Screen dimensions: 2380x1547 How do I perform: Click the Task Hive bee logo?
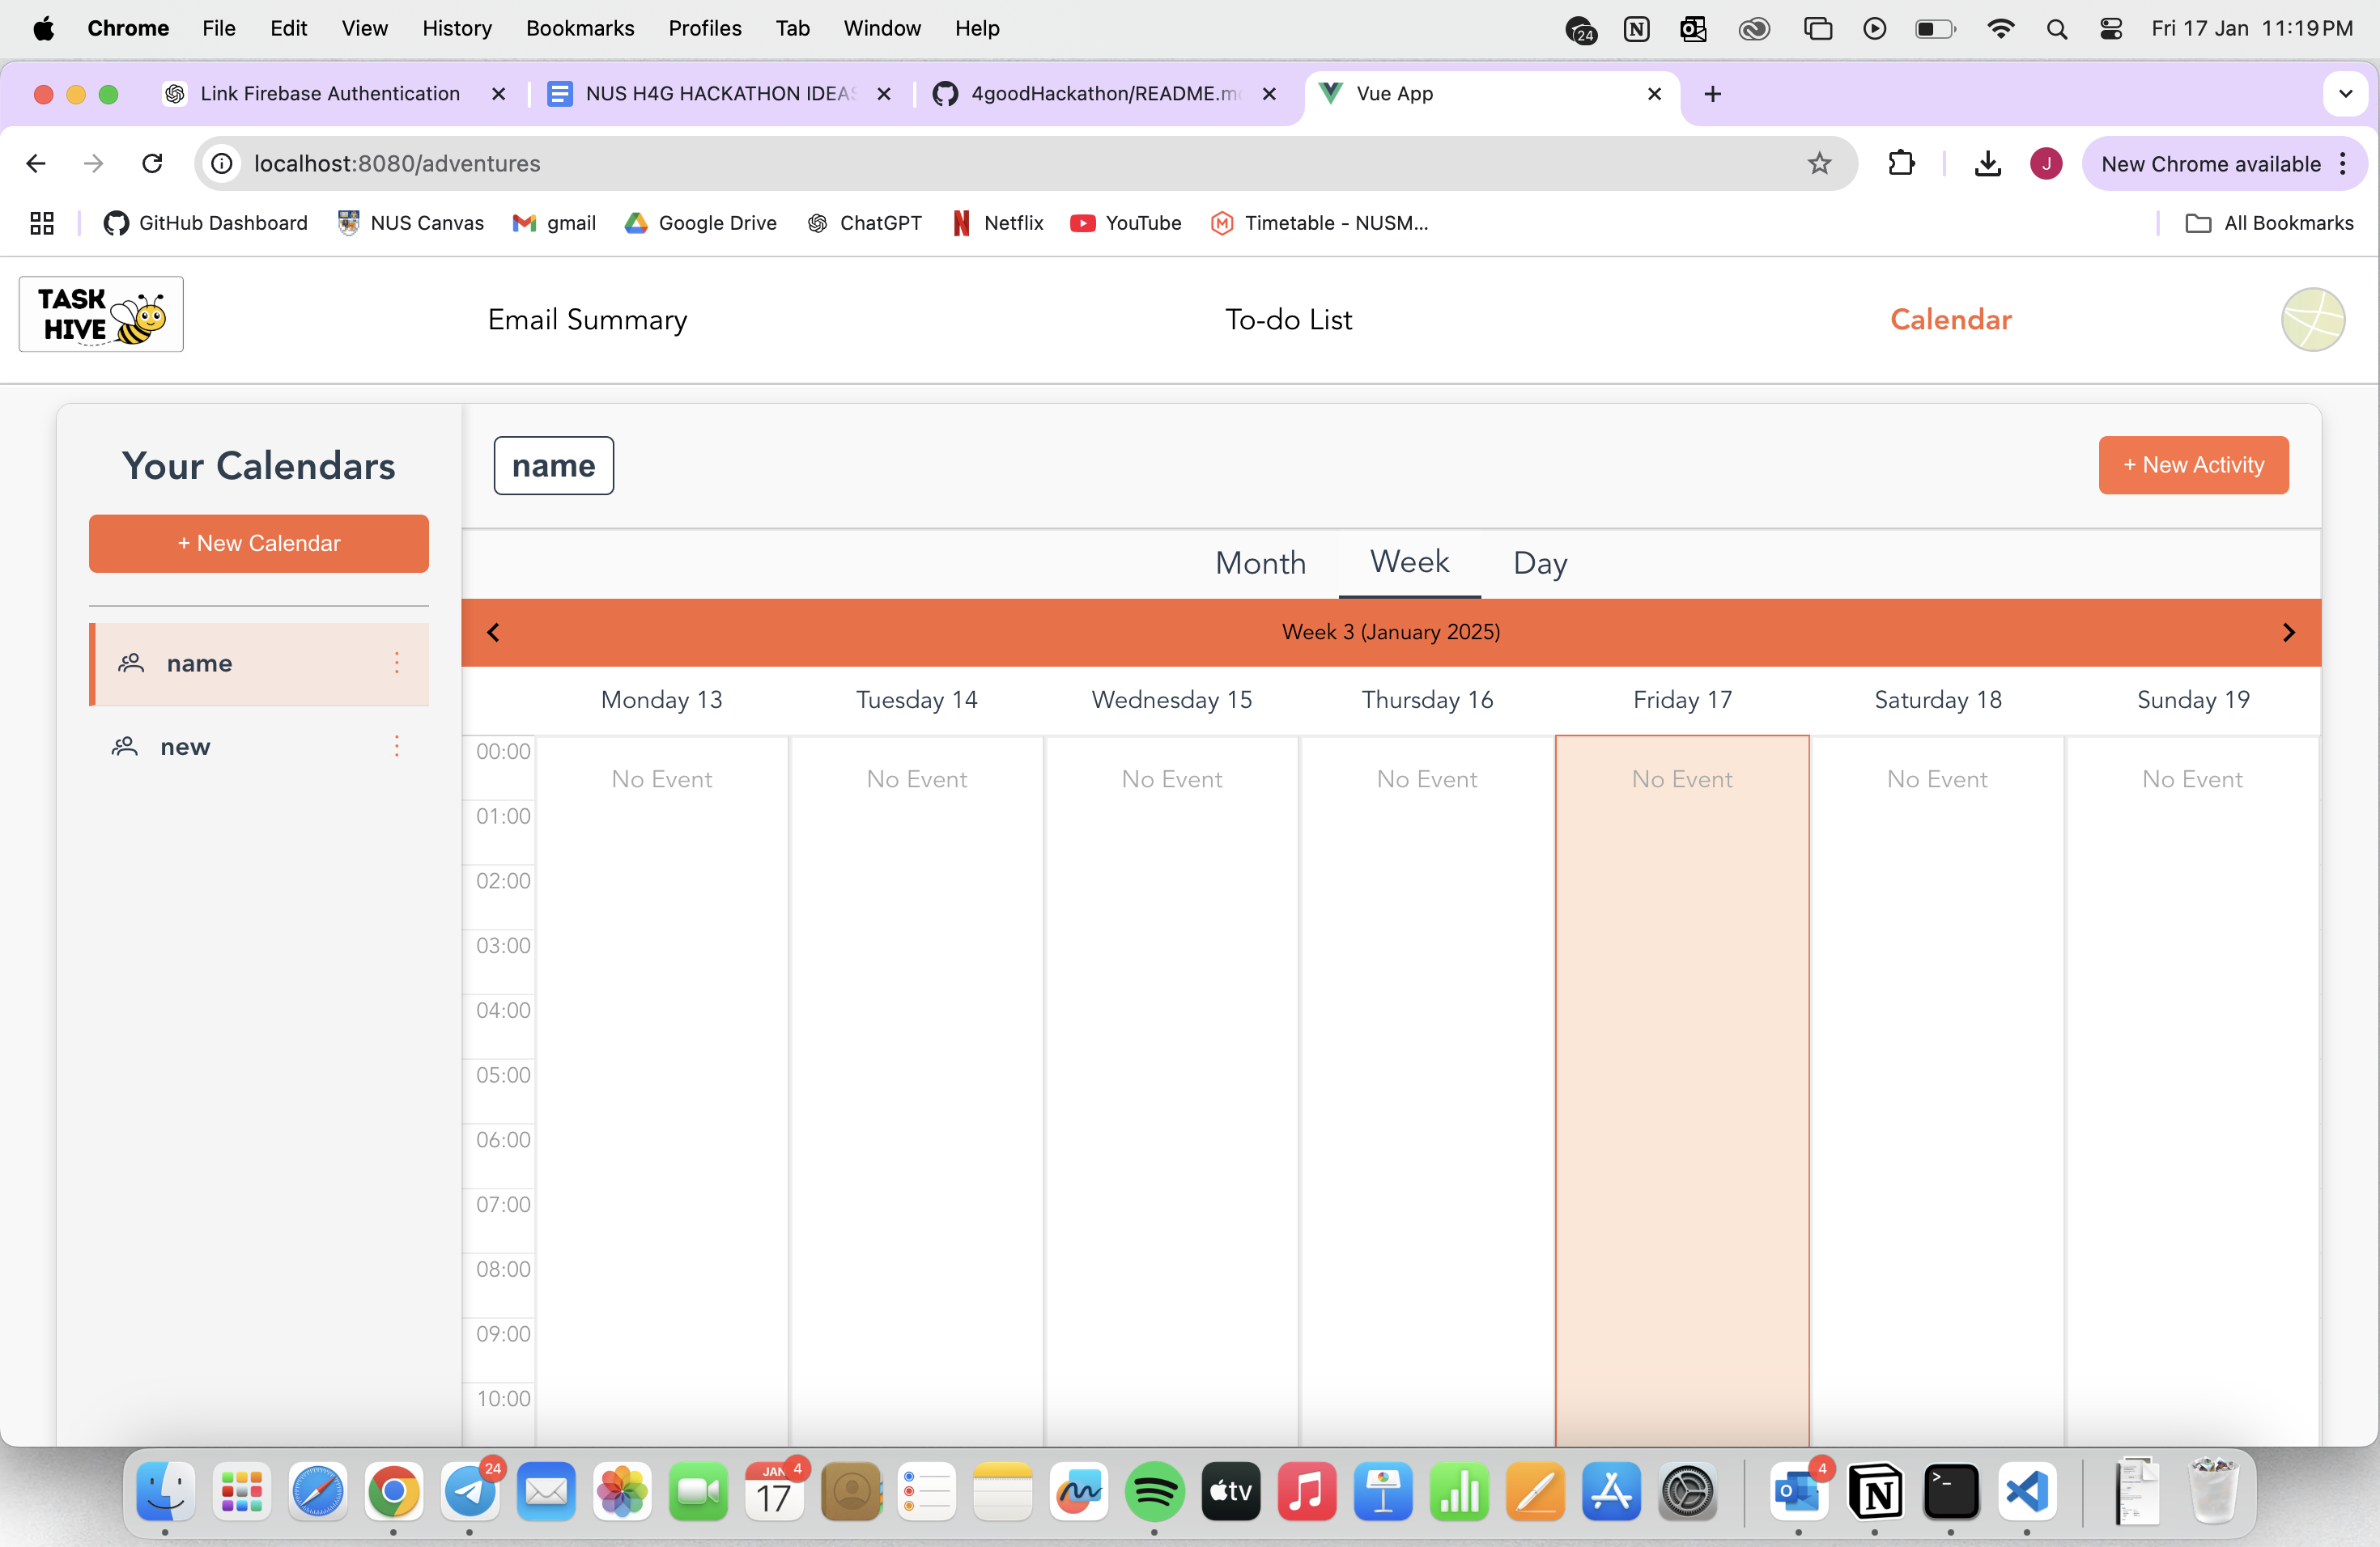point(101,315)
